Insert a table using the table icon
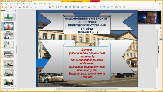This screenshot has width=163, height=92. (77, 7)
